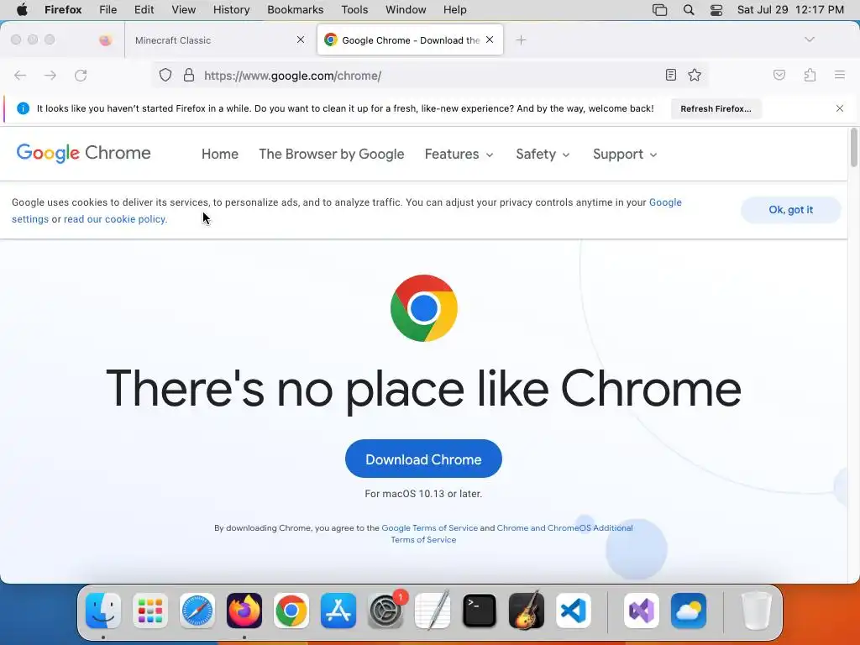Save page to Pocket icon

779,75
